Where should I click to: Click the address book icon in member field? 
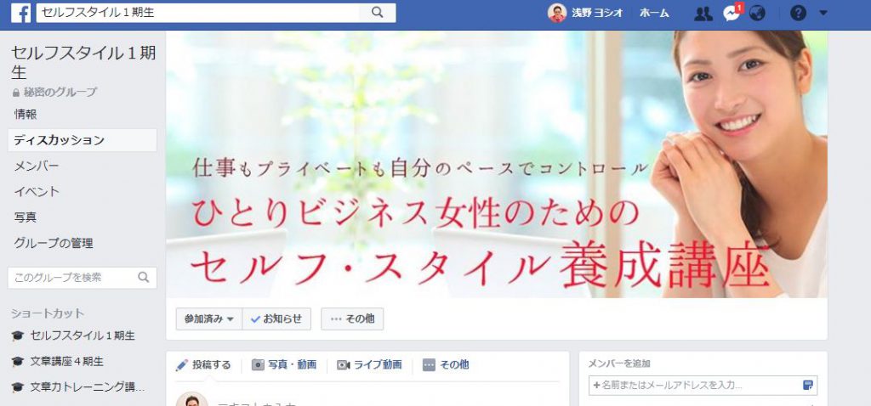click(808, 385)
